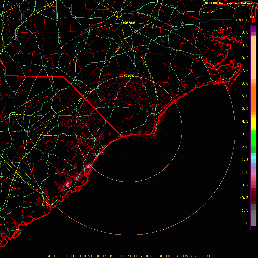This screenshot has height=258, width=258.
Task: Click the 1.0 value on color scale
Action: [x=245, y=172]
